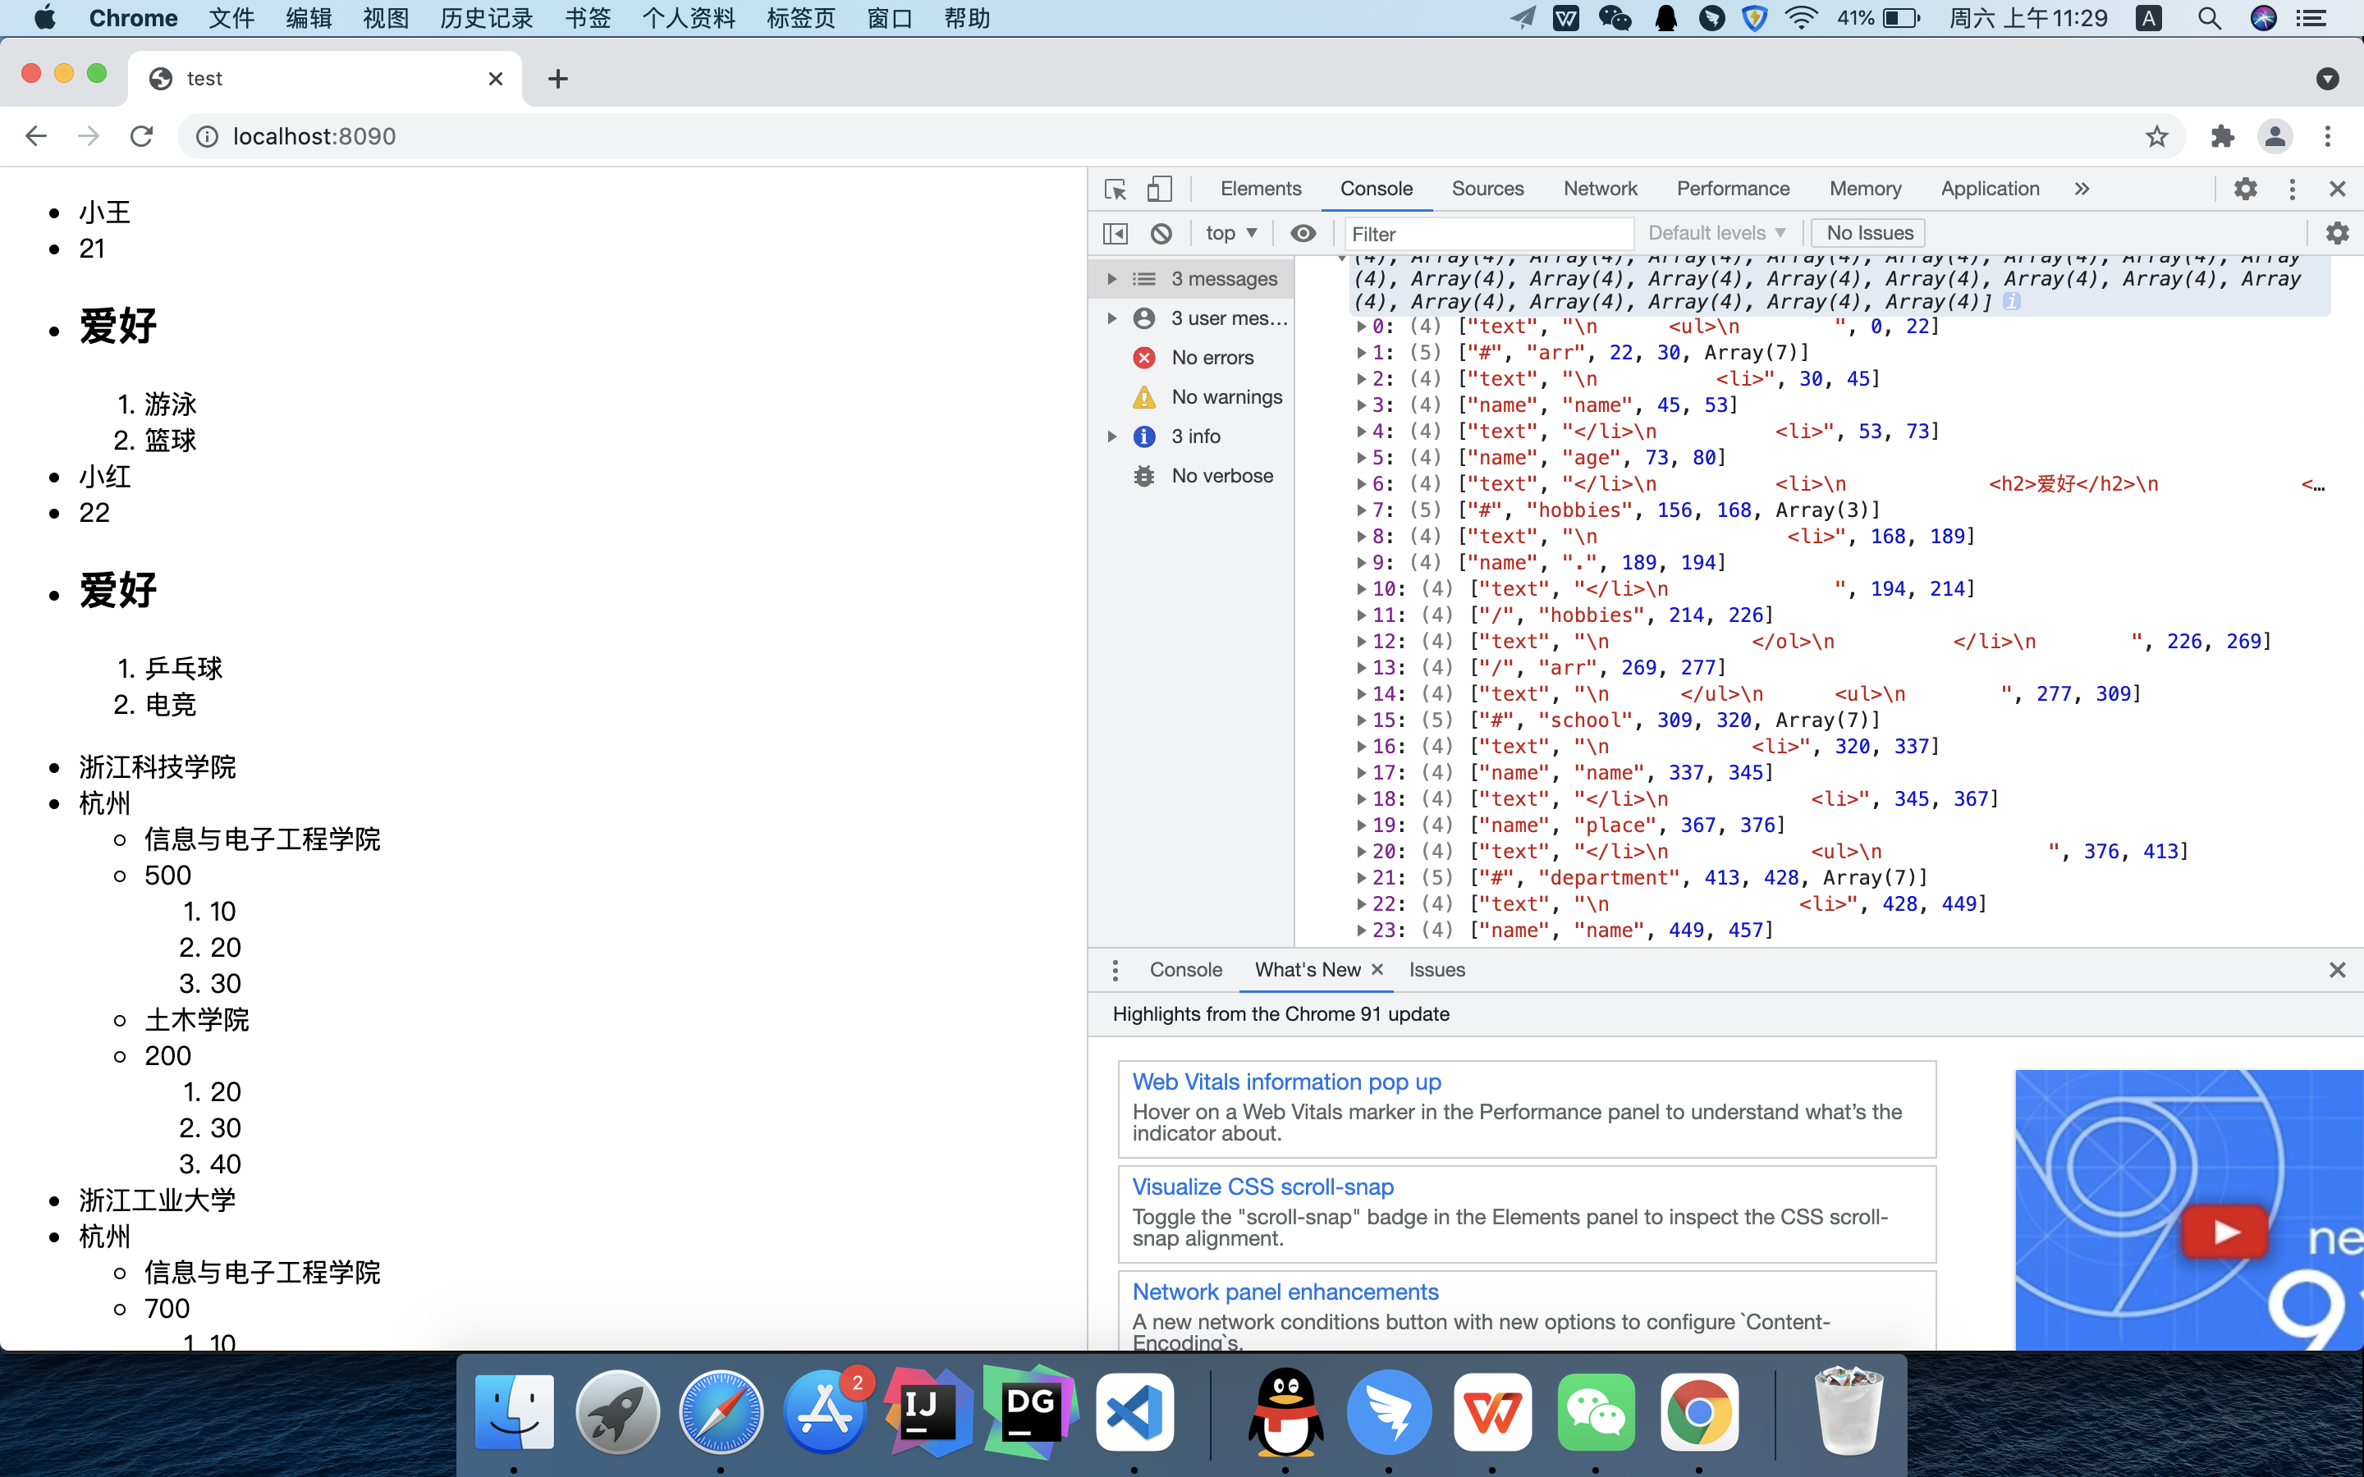Open the Chrome extensions puzzle icon
This screenshot has height=1477, width=2364.
tap(2222, 137)
